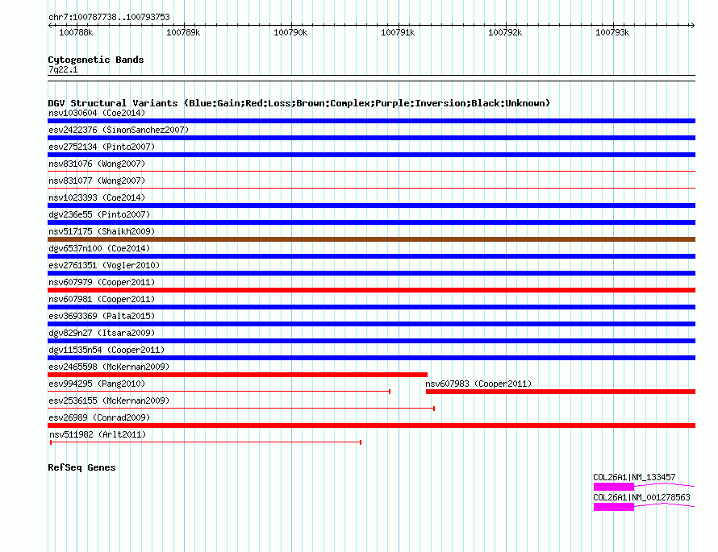Select variant nsv607983 (Cooper2011) label
718x552 pixels.
pos(478,384)
